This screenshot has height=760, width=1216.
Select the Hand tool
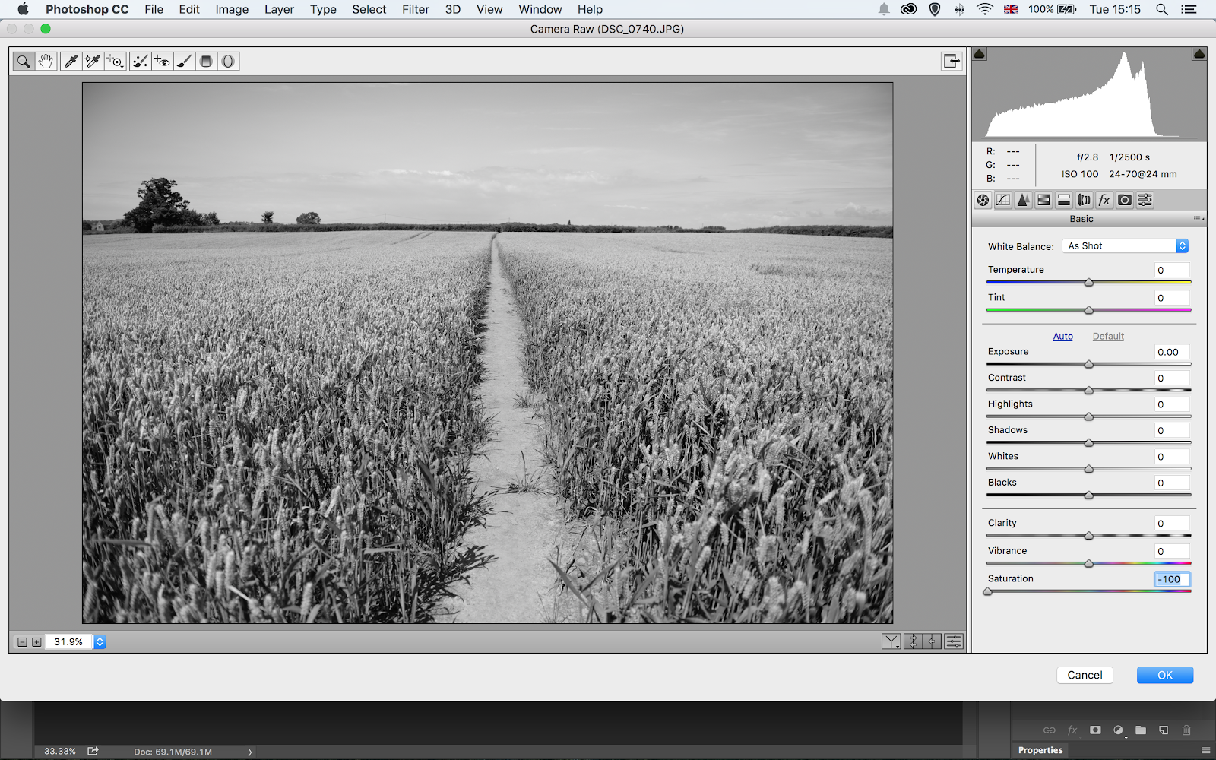coord(46,62)
